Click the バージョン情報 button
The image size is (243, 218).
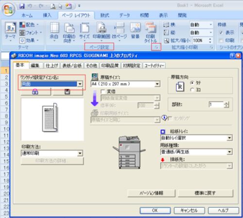151,193
